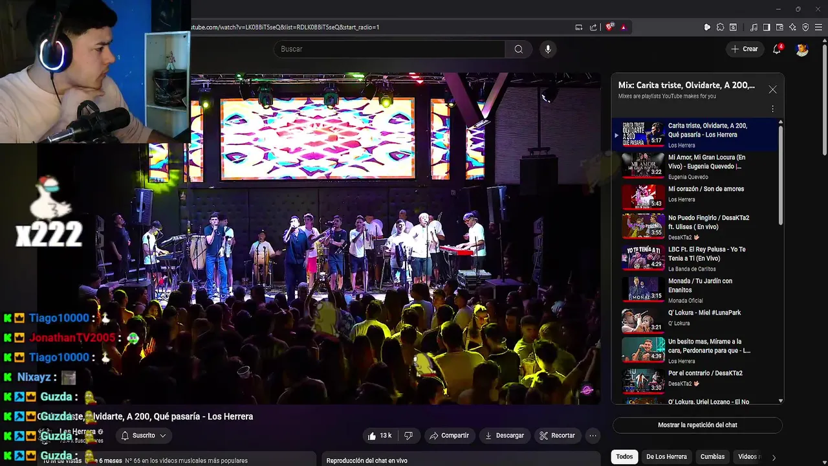Click the Compartir button
Image resolution: width=828 pixels, height=466 pixels.
pos(449,436)
